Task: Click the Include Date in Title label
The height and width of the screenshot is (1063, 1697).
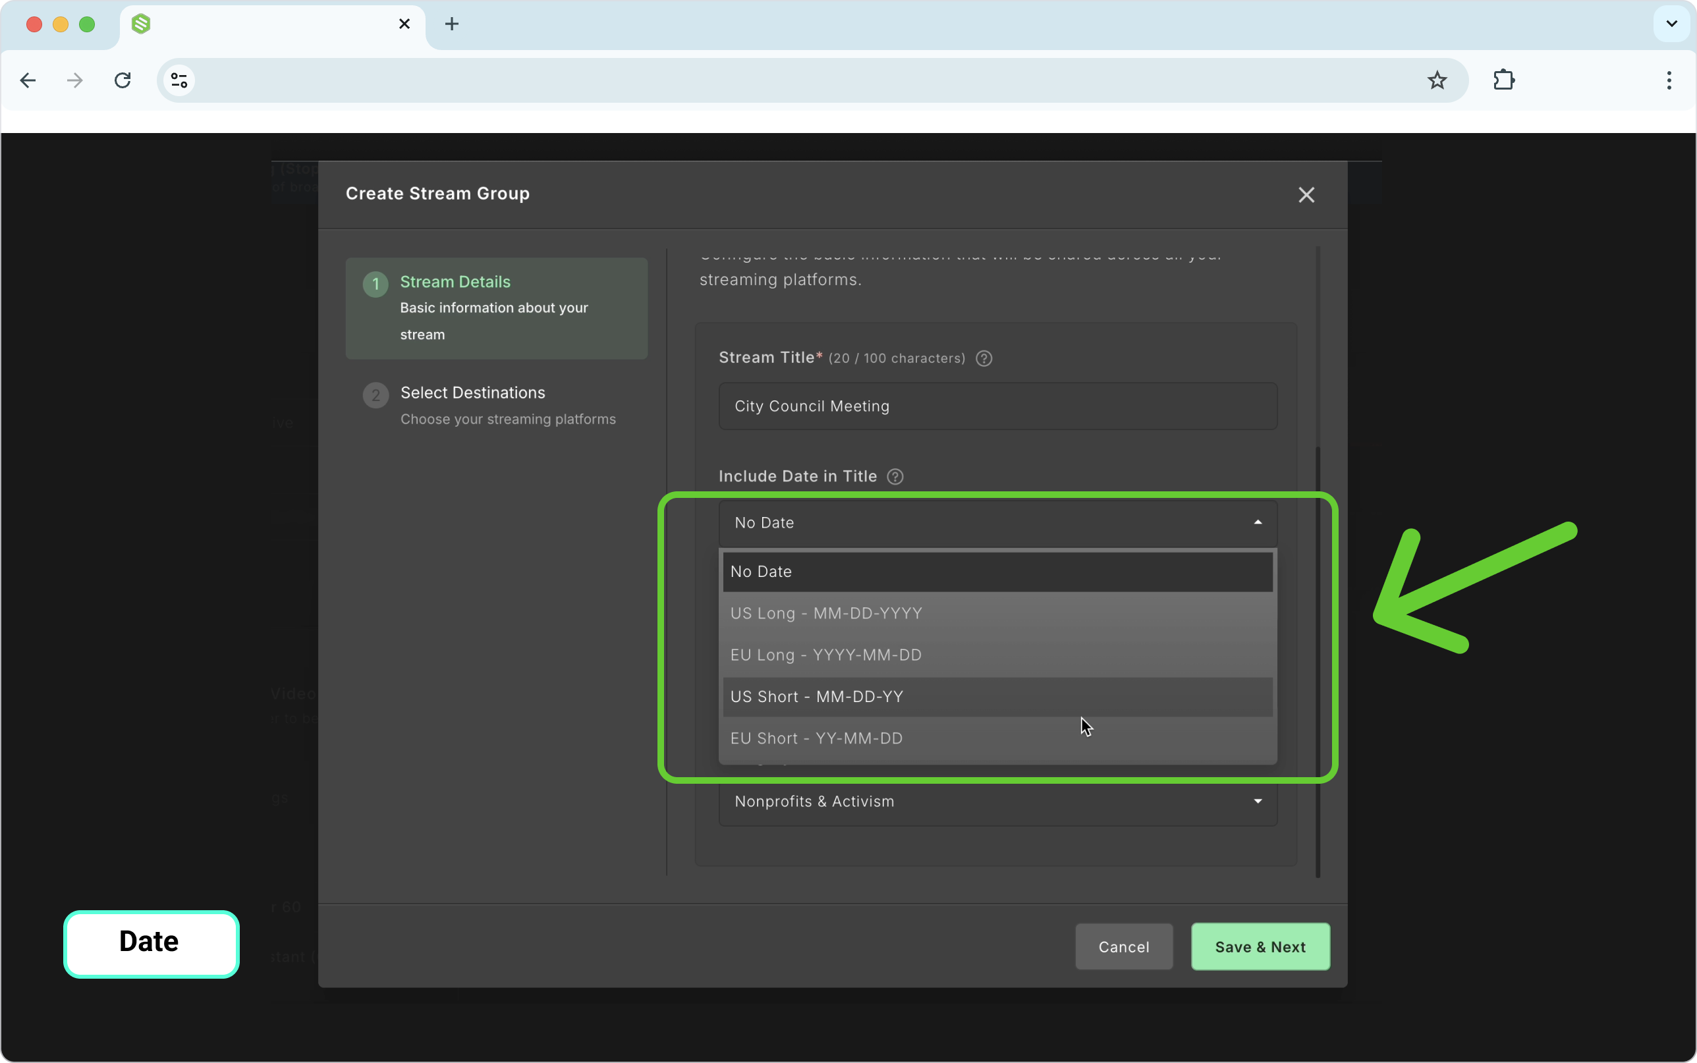Action: click(798, 476)
